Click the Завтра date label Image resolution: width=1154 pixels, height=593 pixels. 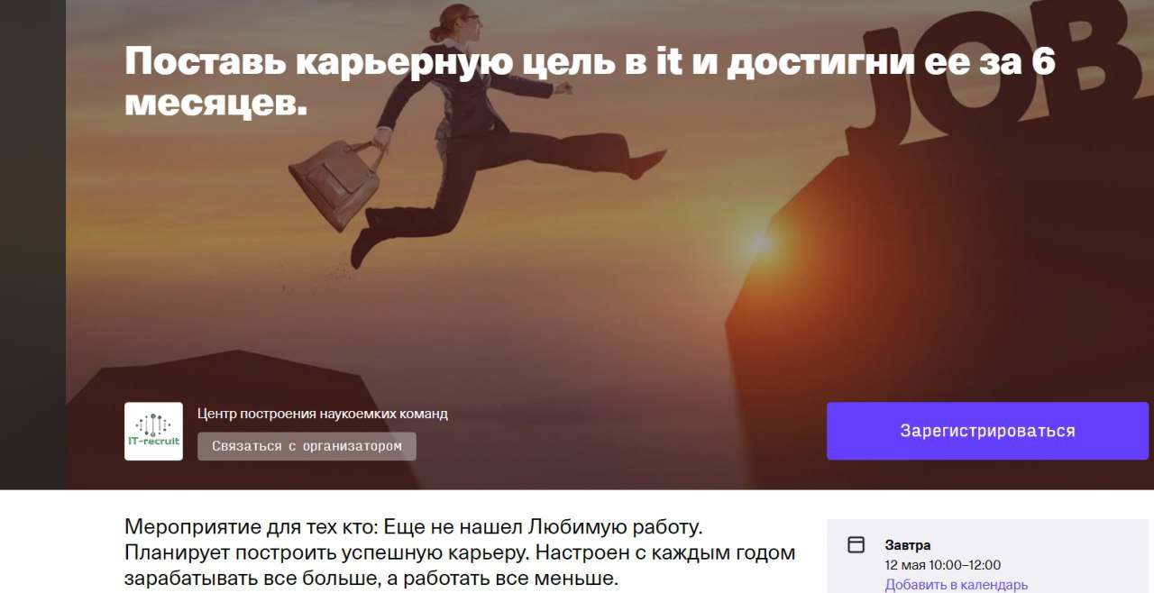tap(908, 545)
